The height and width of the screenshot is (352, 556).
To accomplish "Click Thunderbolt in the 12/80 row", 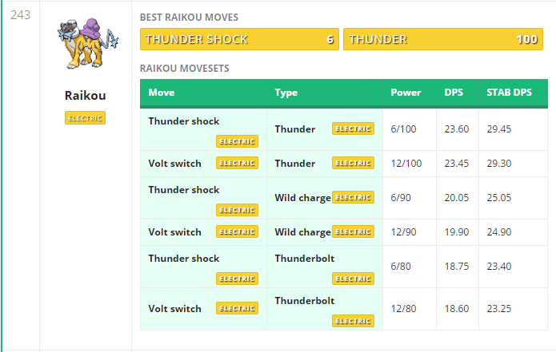I will pyautogui.click(x=304, y=301).
